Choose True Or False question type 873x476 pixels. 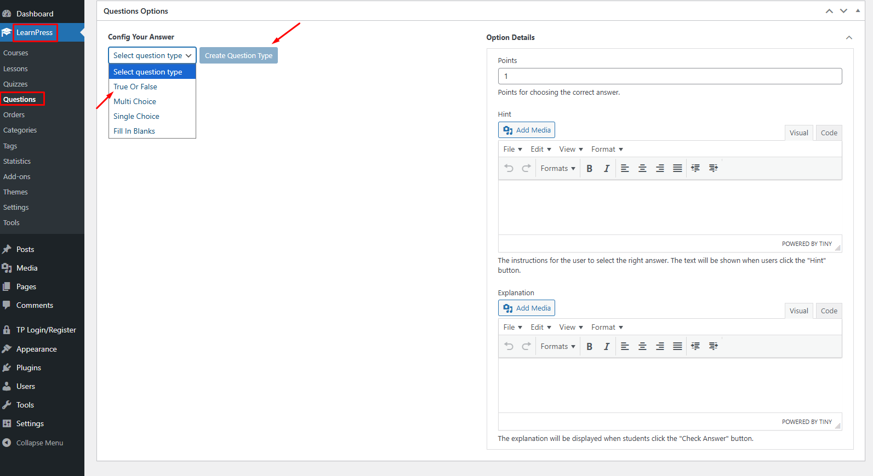coord(135,87)
